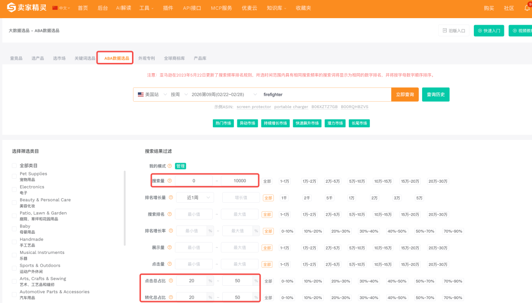
Task: Click the 立即查询 search button
Action: (x=404, y=94)
